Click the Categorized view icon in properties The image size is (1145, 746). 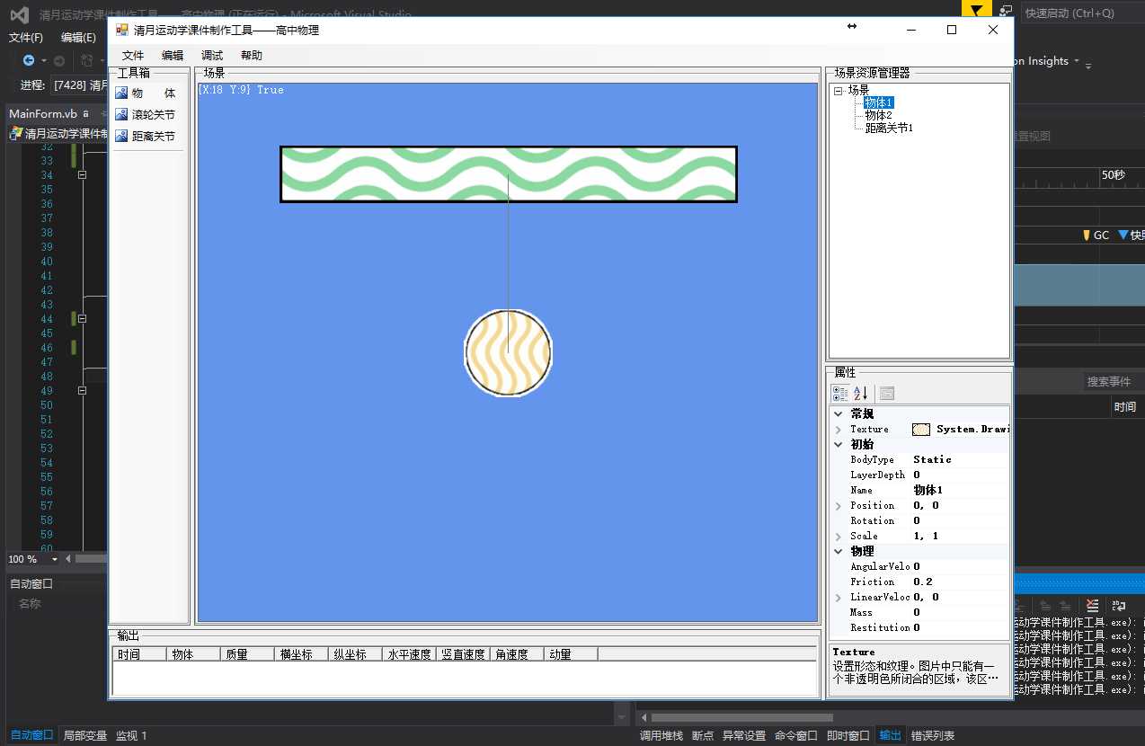840,393
